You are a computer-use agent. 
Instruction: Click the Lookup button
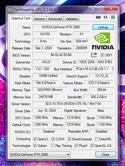(103, 27)
